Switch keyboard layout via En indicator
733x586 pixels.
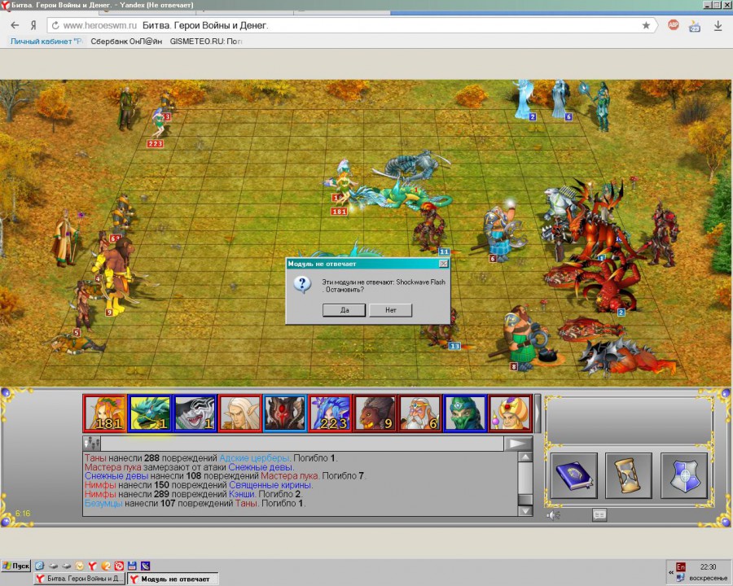pos(681,566)
